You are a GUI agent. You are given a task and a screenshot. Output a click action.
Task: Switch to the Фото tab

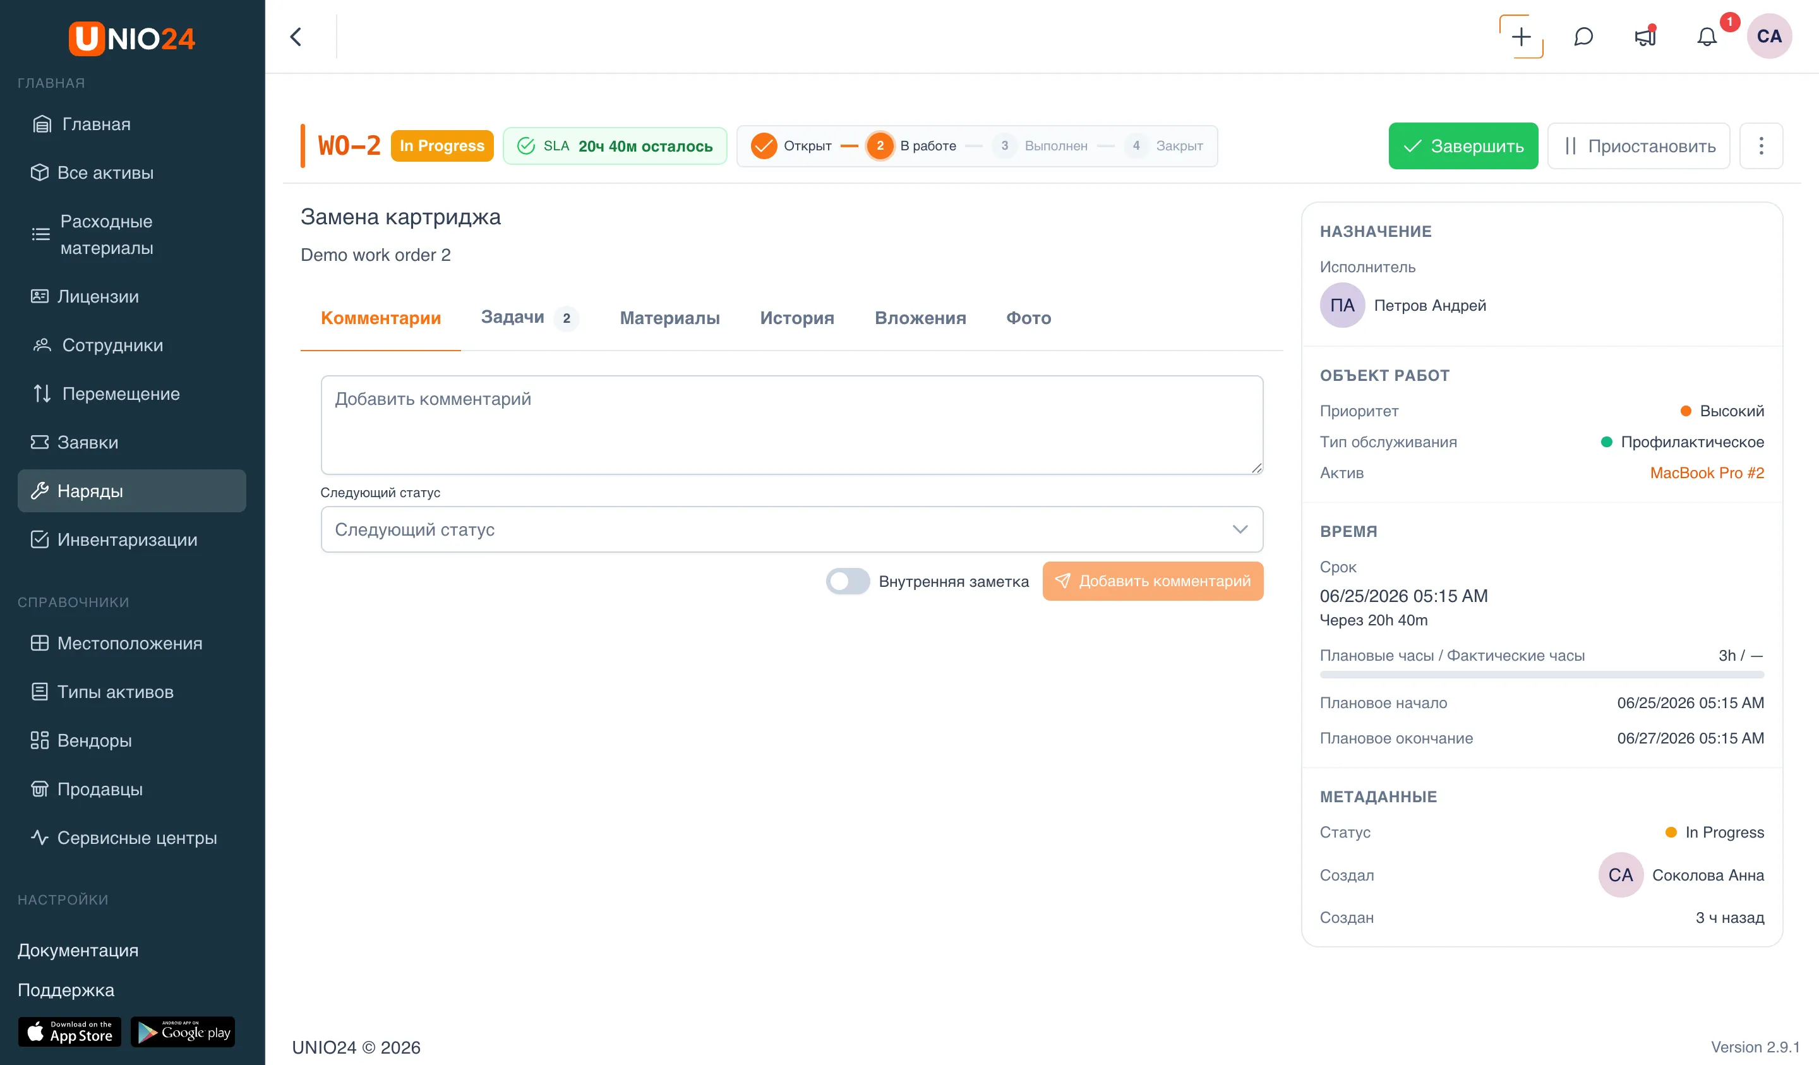1029,318
